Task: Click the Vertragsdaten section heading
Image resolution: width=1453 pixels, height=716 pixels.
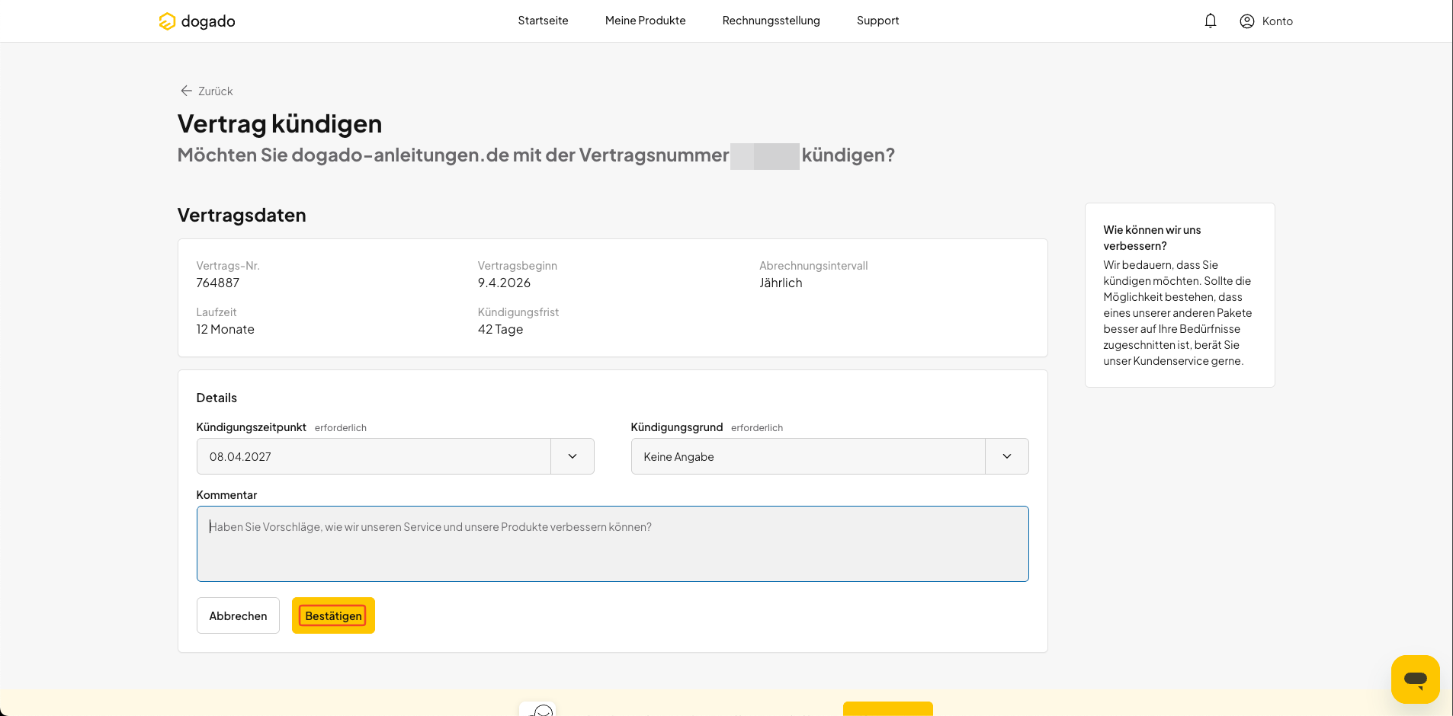Action: click(242, 215)
